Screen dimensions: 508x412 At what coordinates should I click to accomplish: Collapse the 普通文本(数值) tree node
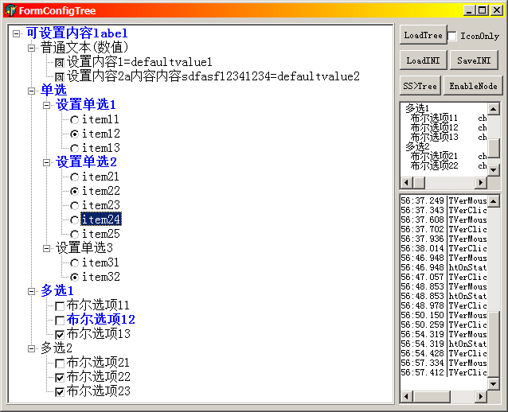[31, 48]
